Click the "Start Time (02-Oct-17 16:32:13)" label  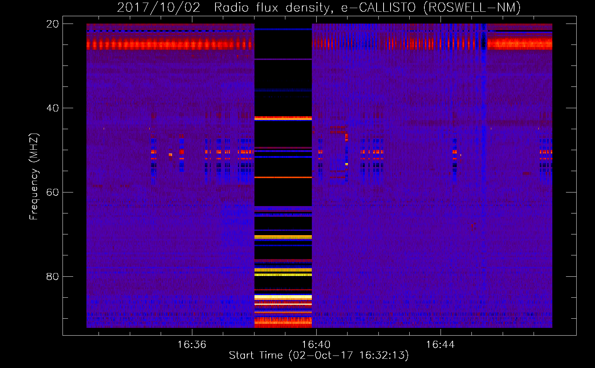319,355
